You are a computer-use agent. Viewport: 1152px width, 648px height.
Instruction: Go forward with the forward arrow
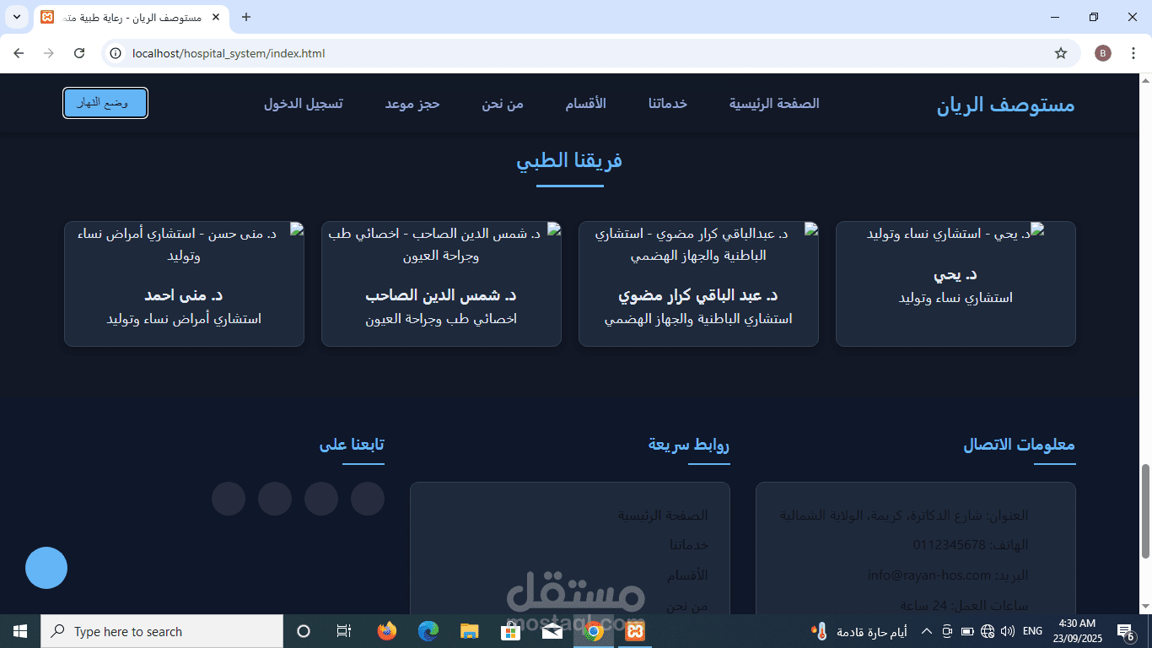[49, 53]
